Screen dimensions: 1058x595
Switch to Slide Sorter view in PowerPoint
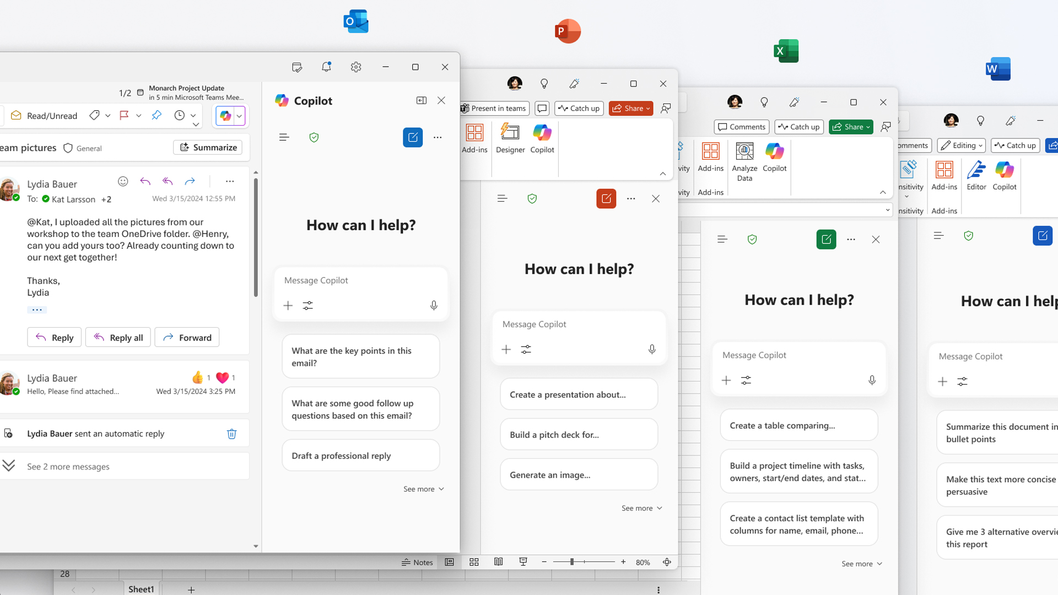(474, 562)
